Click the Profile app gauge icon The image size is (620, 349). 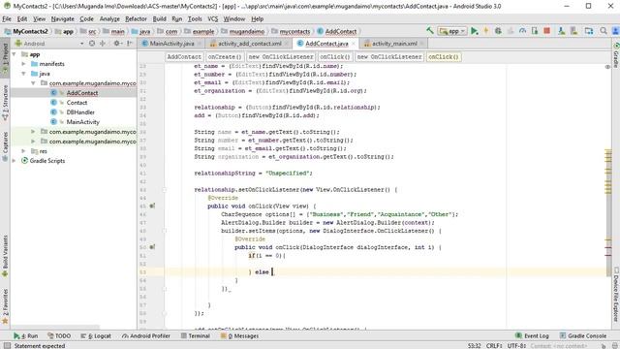point(523,31)
